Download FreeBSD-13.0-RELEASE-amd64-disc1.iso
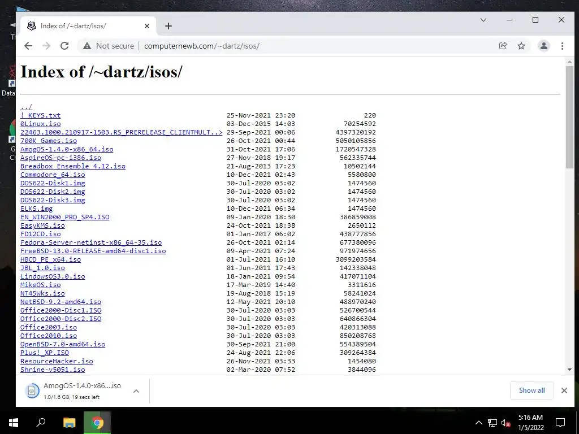Image resolution: width=579 pixels, height=434 pixels. pos(93,251)
